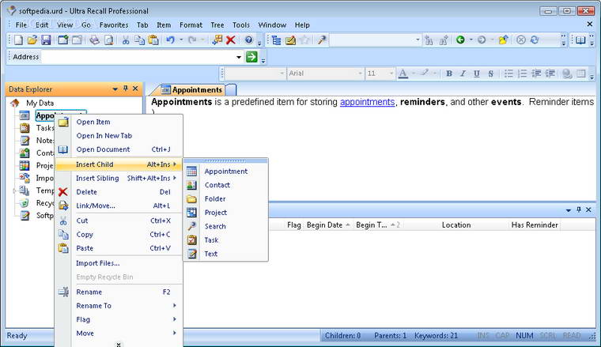Click the Cut scissors toolbar icon

pyautogui.click(x=125, y=40)
